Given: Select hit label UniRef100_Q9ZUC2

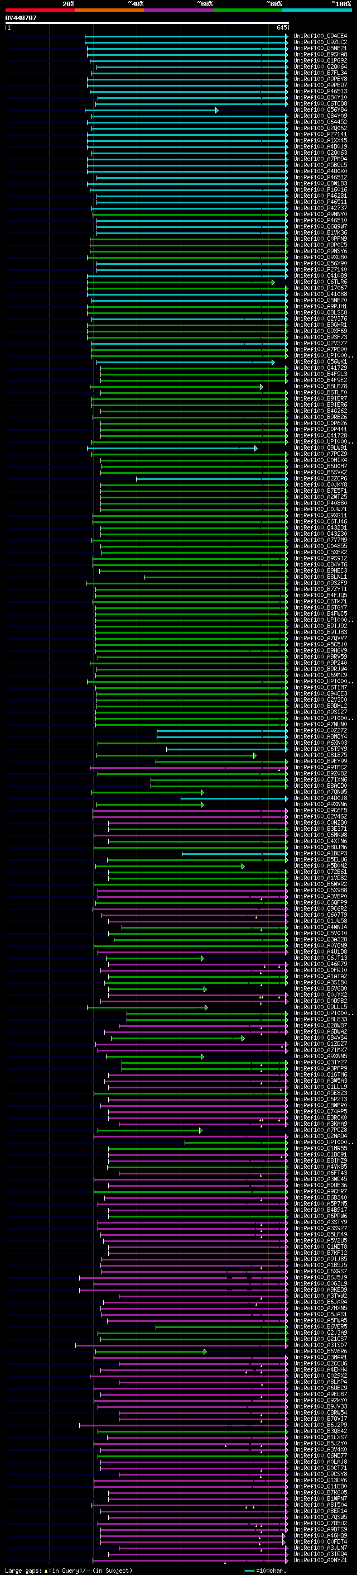Looking at the screenshot, I should [x=320, y=42].
